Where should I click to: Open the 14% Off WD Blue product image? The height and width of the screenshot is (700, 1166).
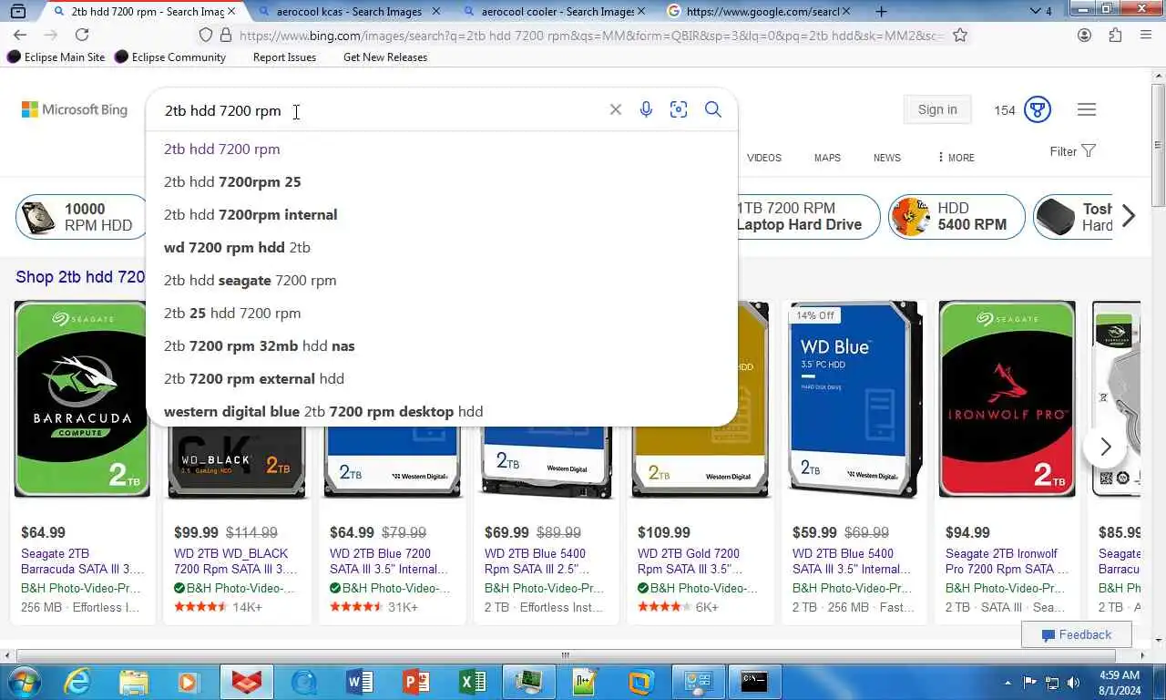coord(854,399)
